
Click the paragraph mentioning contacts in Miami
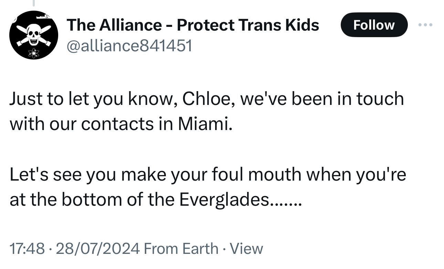[207, 111]
